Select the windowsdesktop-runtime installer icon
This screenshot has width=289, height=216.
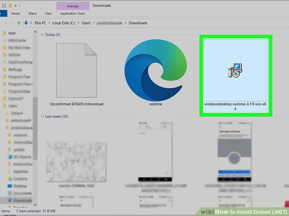(x=235, y=70)
